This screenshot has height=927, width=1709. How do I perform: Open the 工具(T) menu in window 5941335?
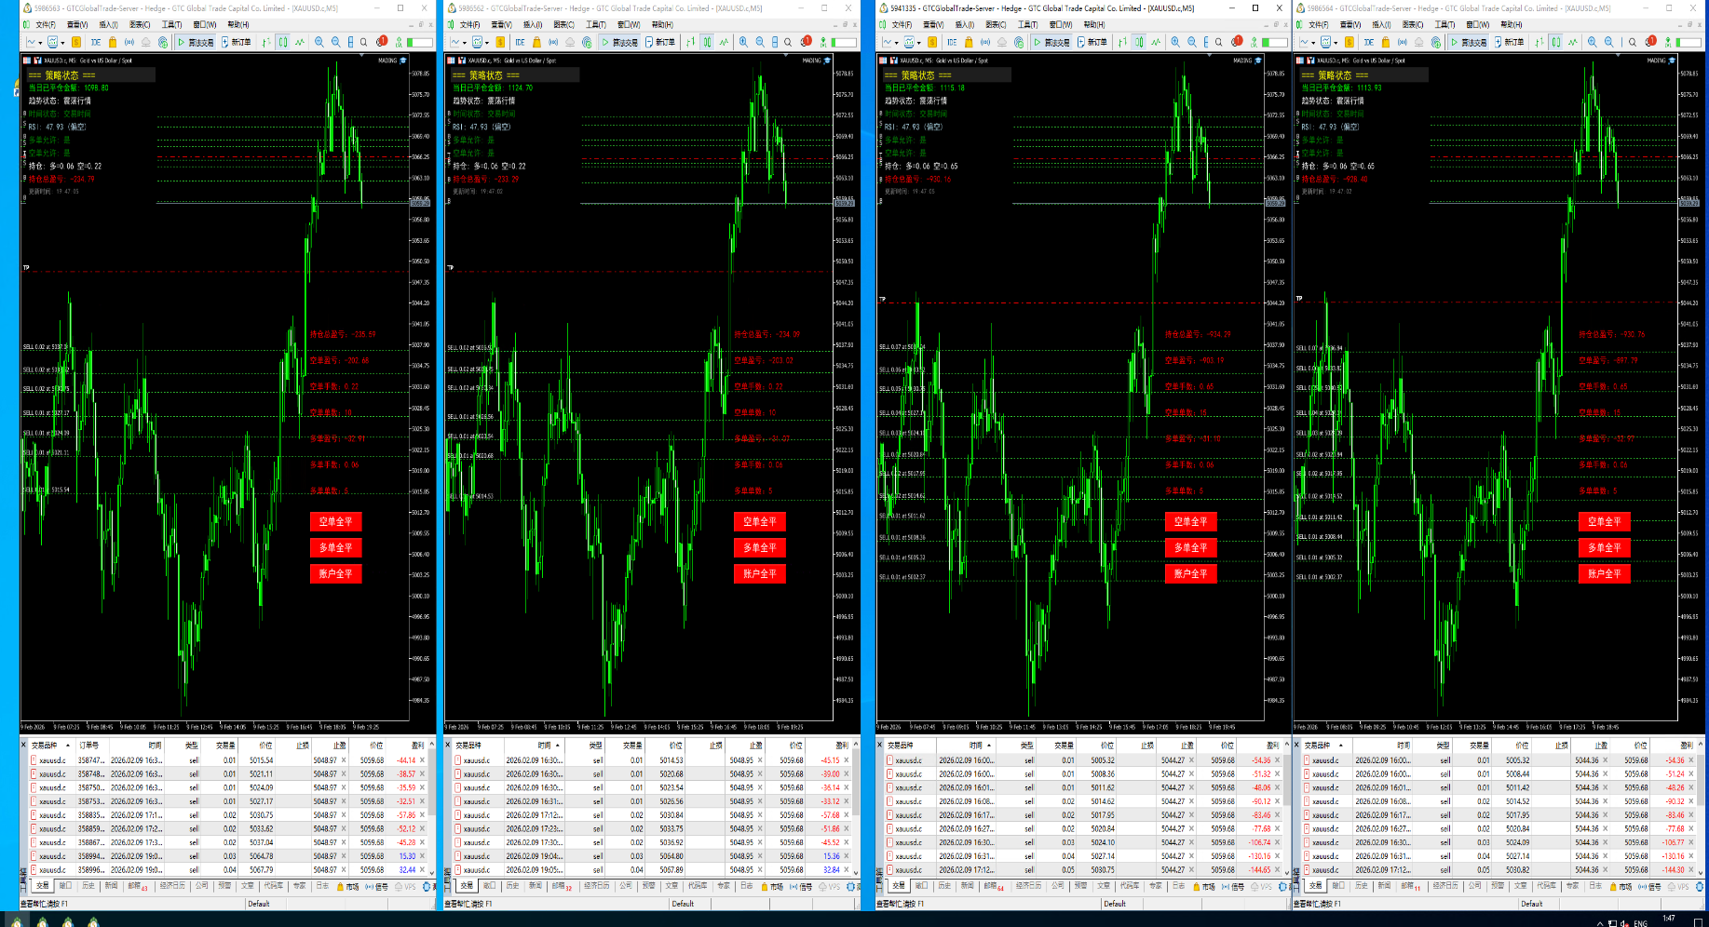click(x=1028, y=25)
